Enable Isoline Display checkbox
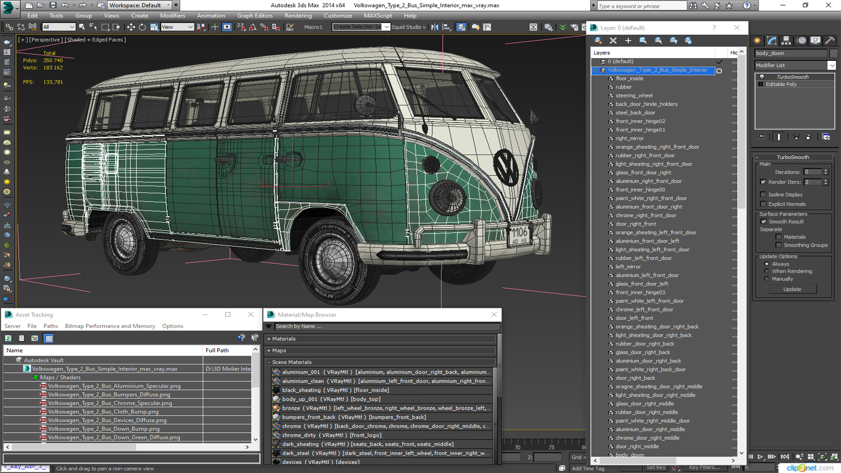 tap(763, 194)
